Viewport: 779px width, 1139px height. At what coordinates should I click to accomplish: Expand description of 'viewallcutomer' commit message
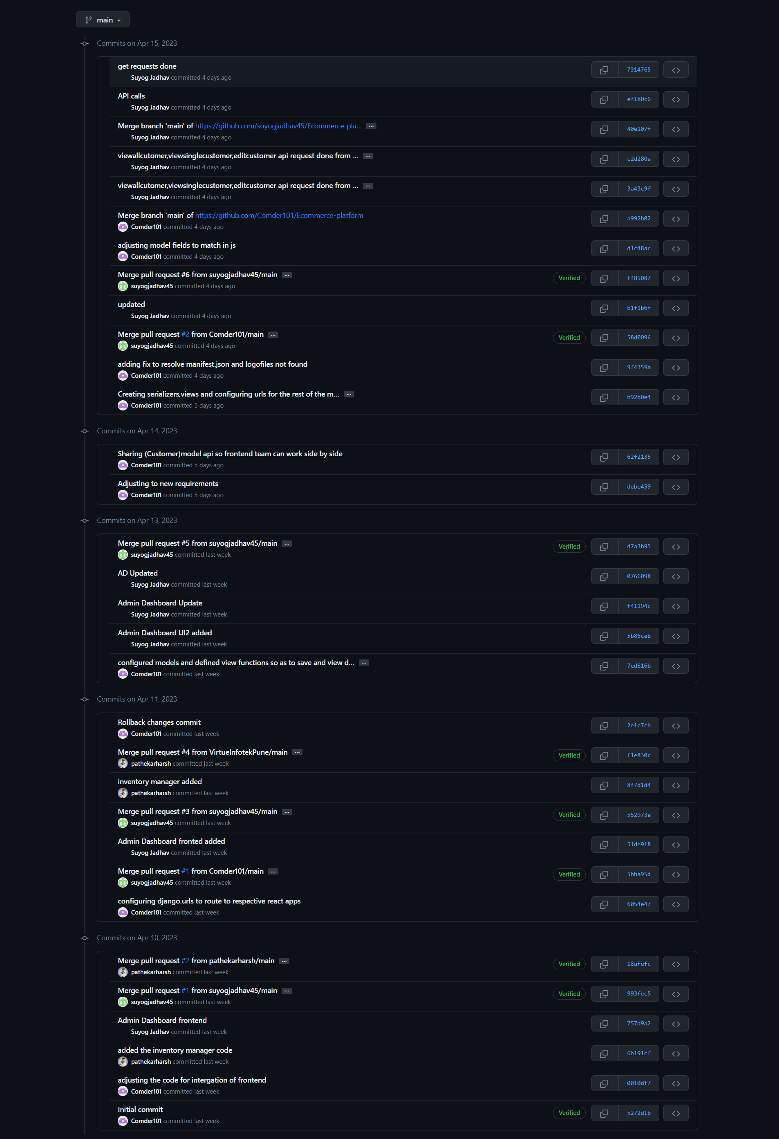click(x=368, y=155)
